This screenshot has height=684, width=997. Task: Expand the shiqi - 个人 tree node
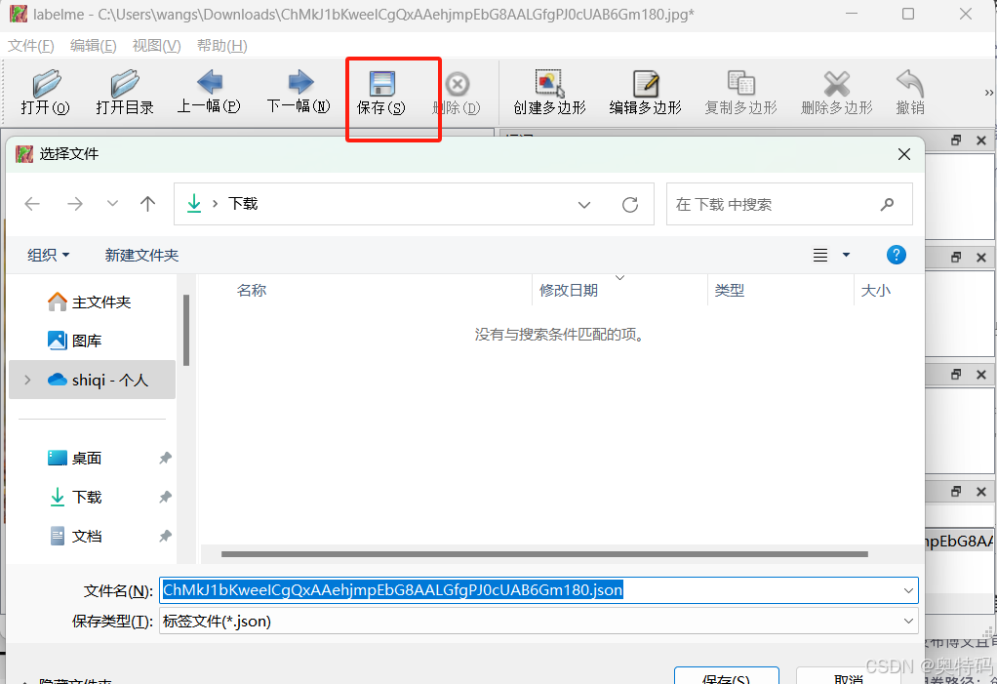[27, 380]
